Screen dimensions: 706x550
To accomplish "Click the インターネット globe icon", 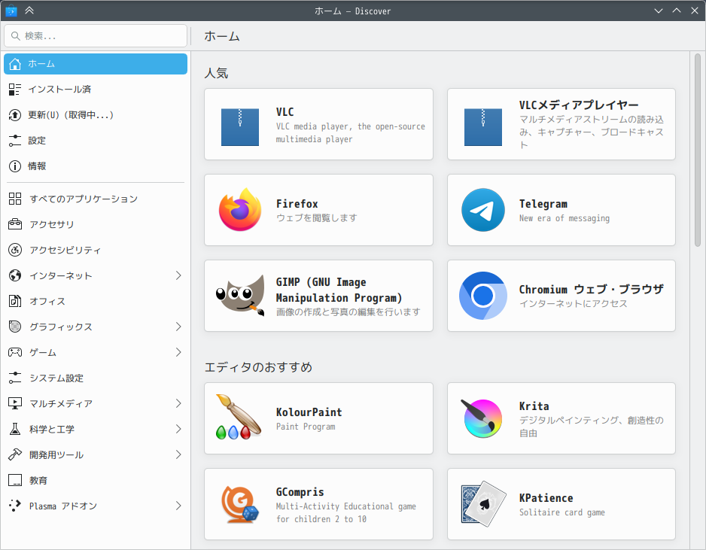I will (15, 275).
